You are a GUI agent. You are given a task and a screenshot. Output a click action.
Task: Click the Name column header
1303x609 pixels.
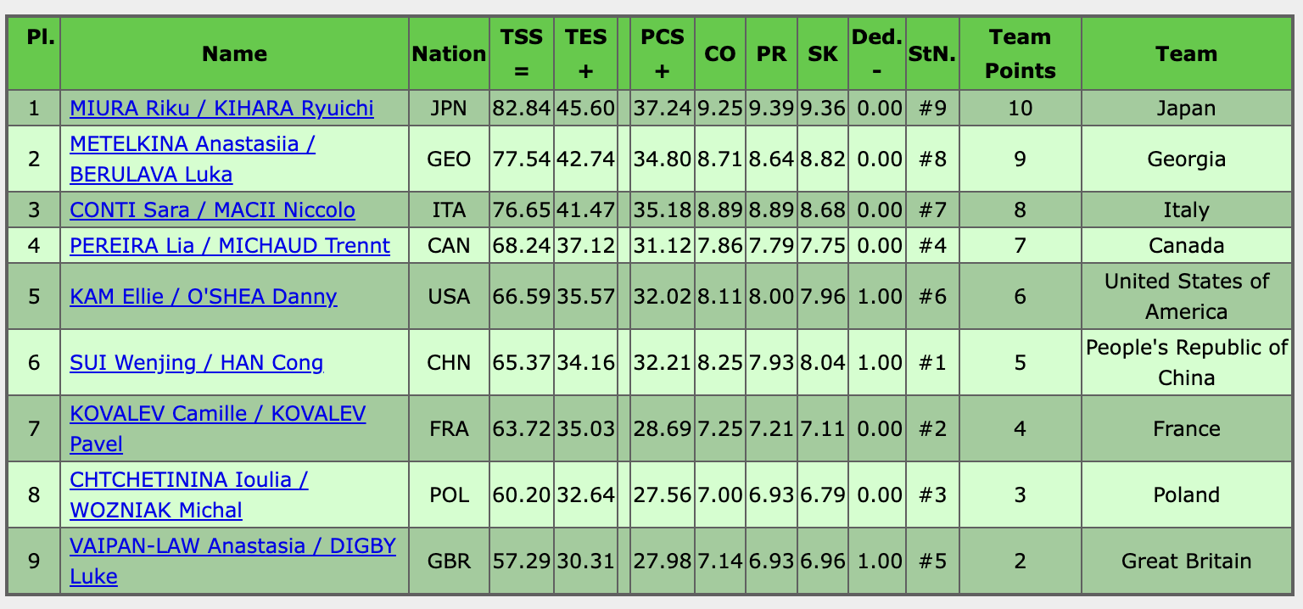(234, 54)
